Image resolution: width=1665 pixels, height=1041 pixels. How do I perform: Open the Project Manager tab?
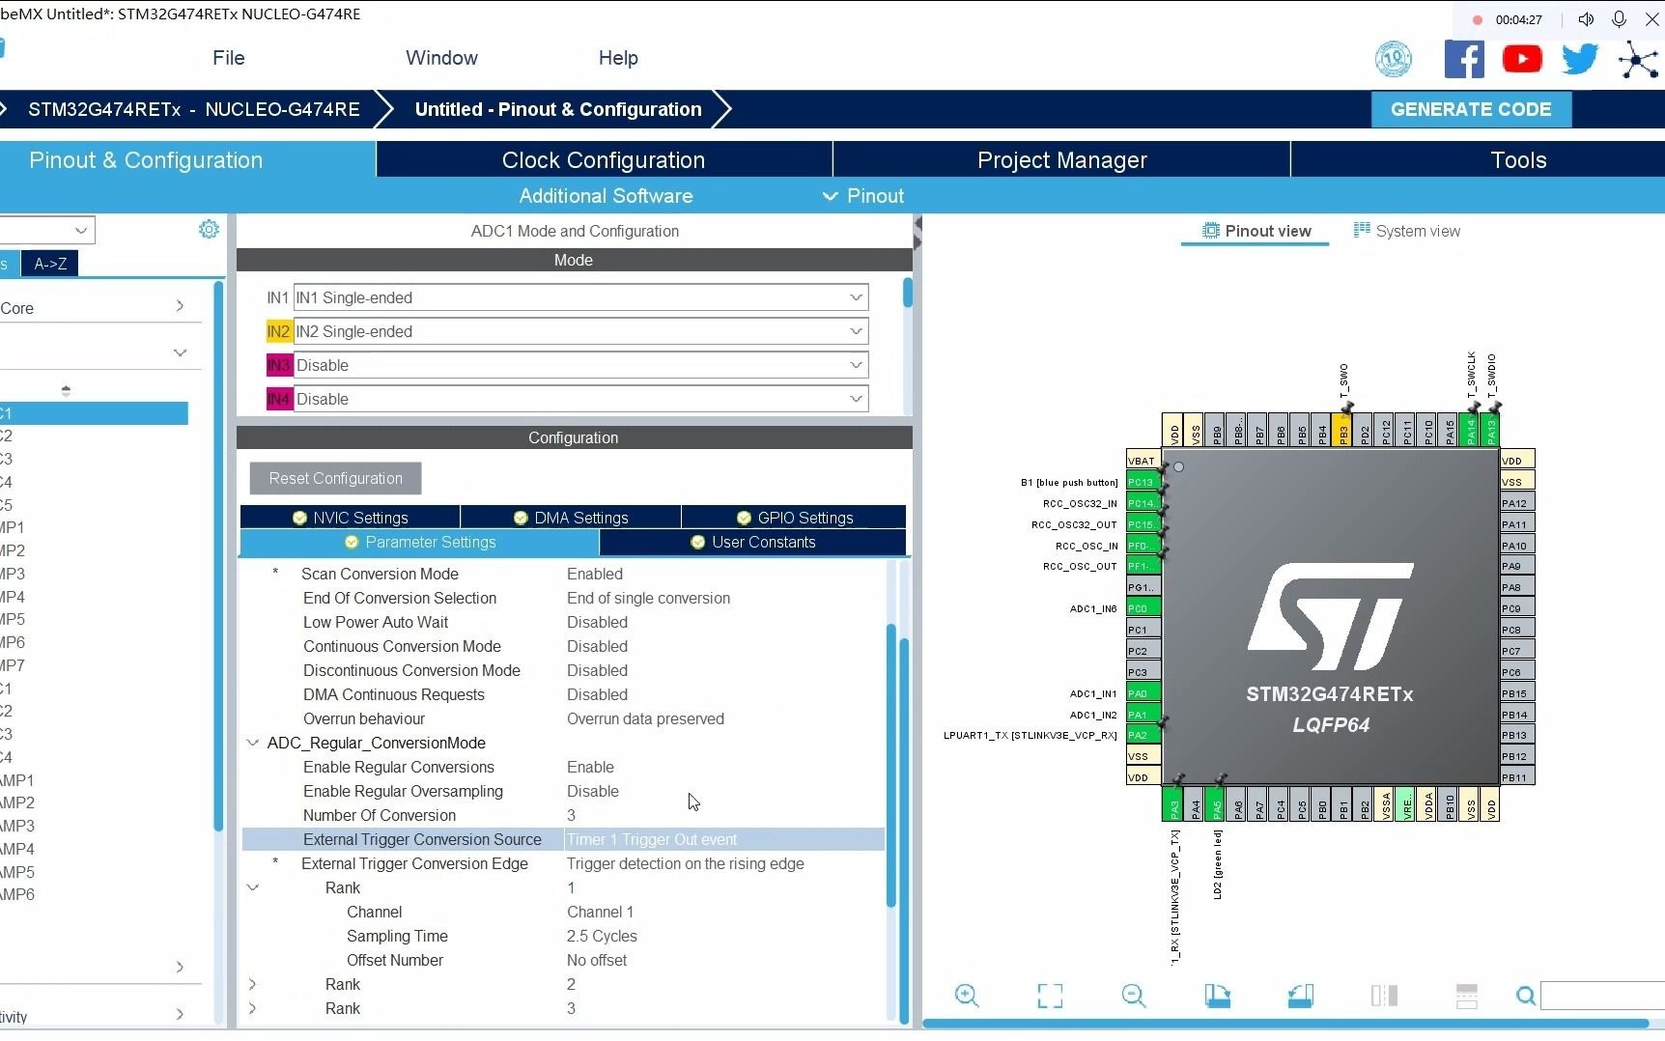tap(1062, 159)
